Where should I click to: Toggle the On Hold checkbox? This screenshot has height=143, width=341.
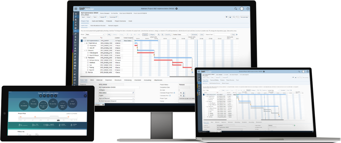[179, 90]
